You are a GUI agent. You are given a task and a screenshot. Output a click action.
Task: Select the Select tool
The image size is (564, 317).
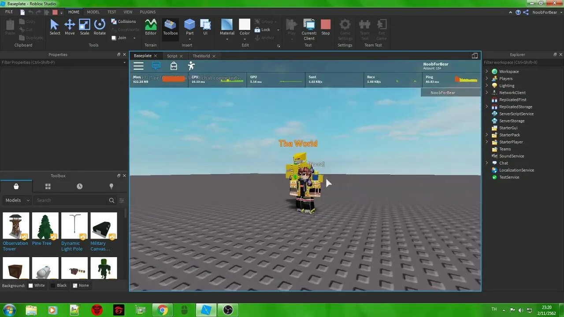coord(55,27)
